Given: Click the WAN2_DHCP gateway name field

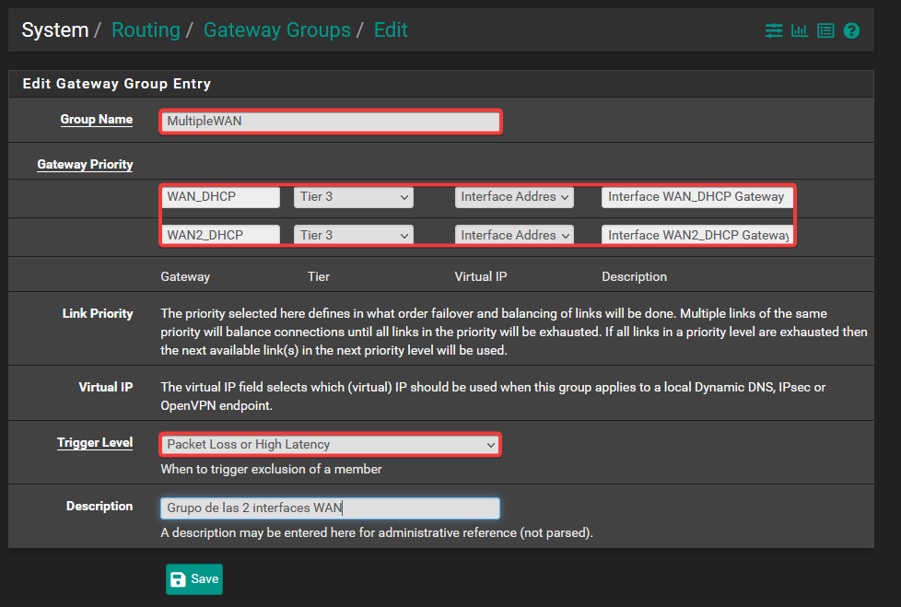Looking at the screenshot, I should pyautogui.click(x=220, y=235).
